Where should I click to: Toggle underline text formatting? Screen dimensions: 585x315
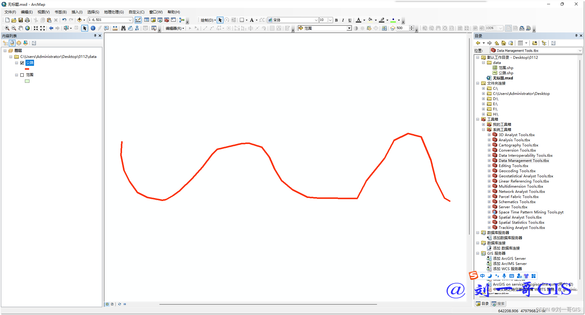[x=350, y=20]
